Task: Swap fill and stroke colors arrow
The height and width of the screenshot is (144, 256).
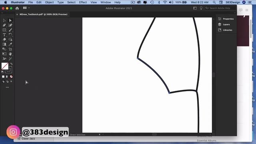Action: click(11, 64)
